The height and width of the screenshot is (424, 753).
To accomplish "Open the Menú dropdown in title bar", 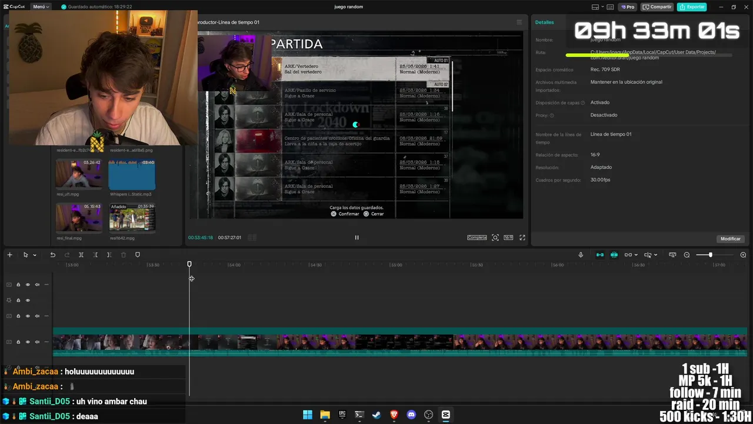I will tap(41, 7).
